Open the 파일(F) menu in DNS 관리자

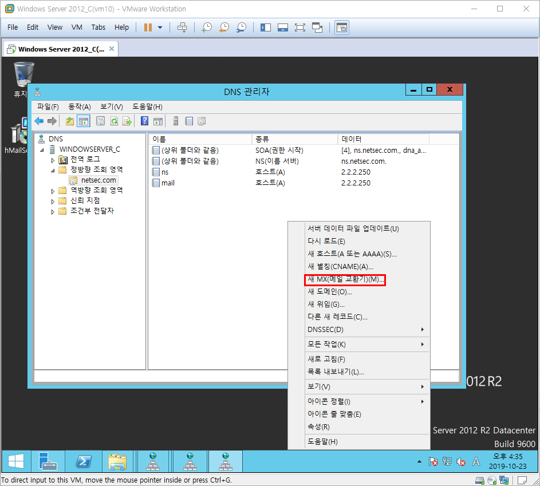click(x=48, y=106)
